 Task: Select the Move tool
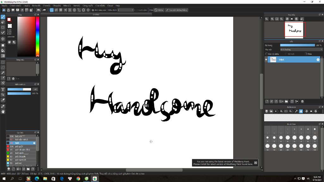click(3, 39)
